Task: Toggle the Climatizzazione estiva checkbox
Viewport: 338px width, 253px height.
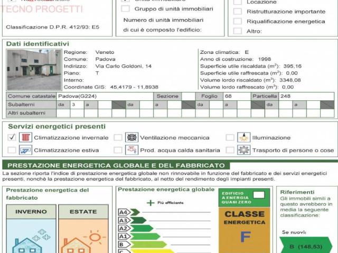Action: [12, 150]
